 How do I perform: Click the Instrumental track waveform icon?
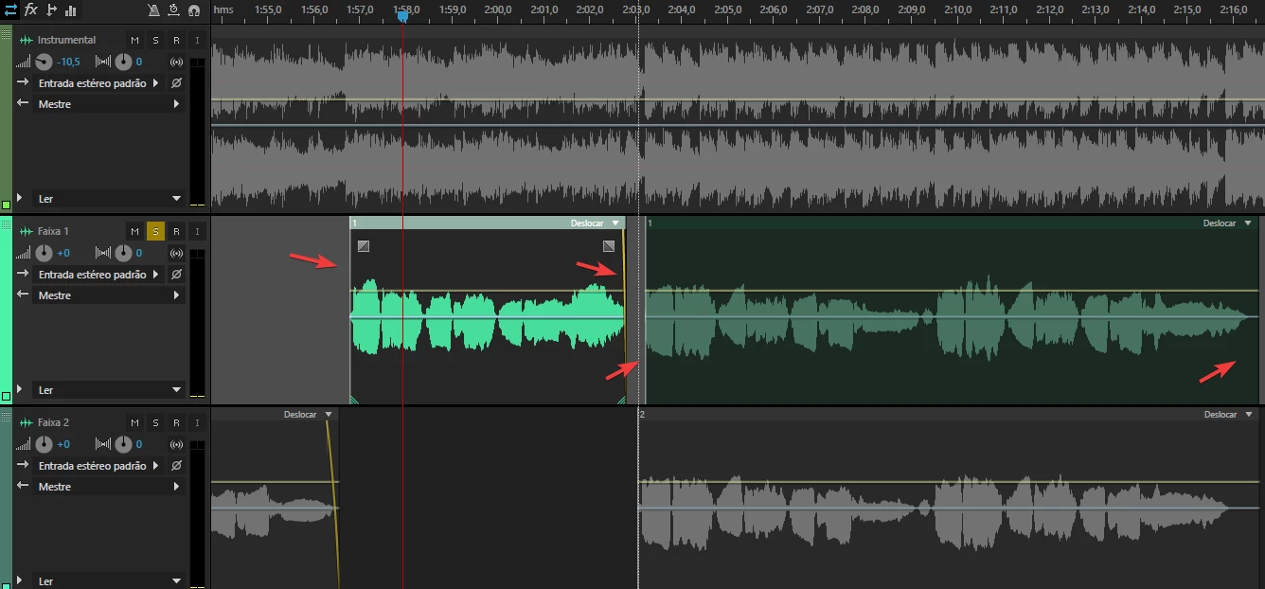point(27,40)
